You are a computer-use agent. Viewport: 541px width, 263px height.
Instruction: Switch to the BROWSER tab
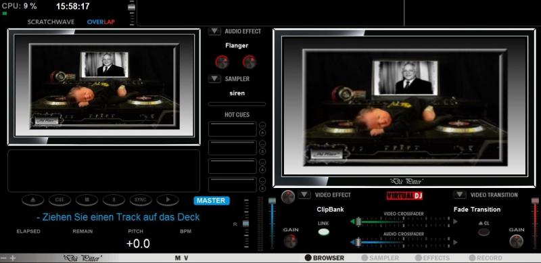coord(325,258)
